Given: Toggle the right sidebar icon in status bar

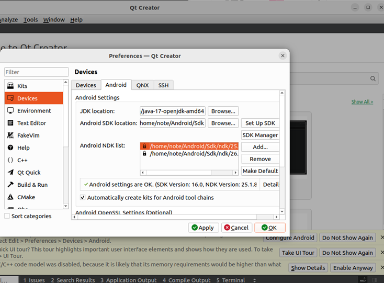Looking at the screenshot, I should [375, 280].
